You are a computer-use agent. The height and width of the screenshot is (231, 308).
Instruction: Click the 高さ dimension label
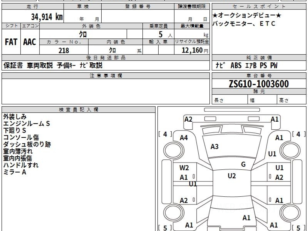pos(284,101)
